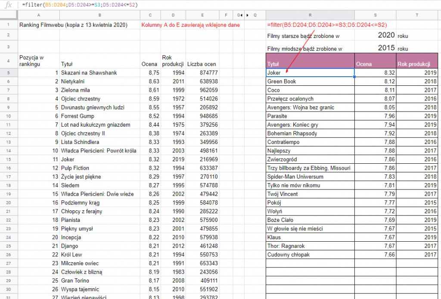Click red filter formula text in R1
The image size is (441, 299).
(327, 25)
